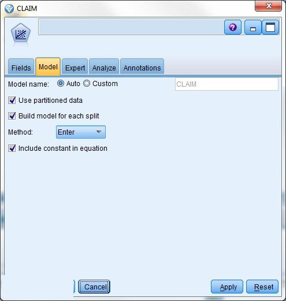The height and width of the screenshot is (301, 286).
Task: Close the CLAIM dialog window
Action: tap(268, 6)
